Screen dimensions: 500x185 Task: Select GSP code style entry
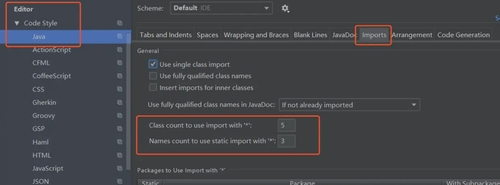[x=39, y=129]
